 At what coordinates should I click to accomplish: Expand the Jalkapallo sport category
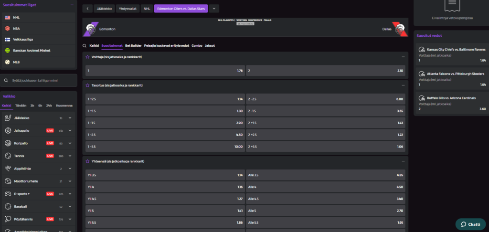(x=70, y=131)
